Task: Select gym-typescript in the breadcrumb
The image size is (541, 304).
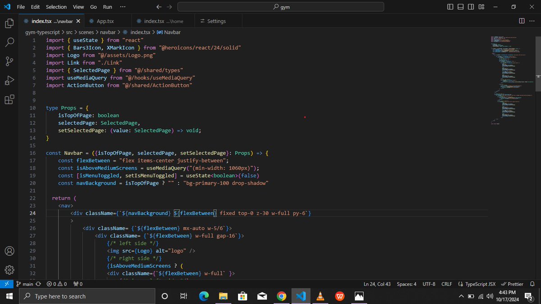Action: (42, 32)
